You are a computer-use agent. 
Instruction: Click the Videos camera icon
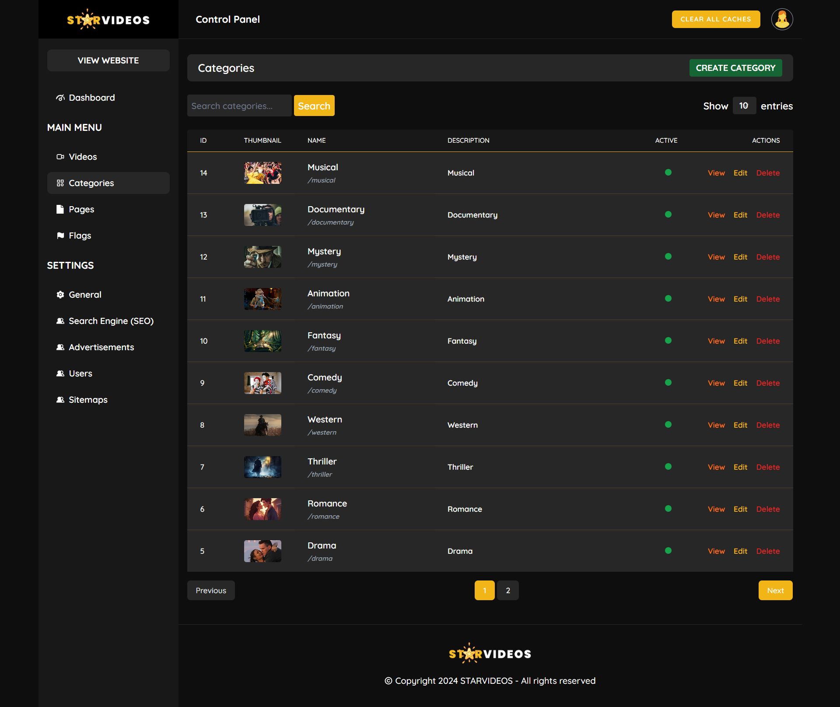(x=60, y=157)
